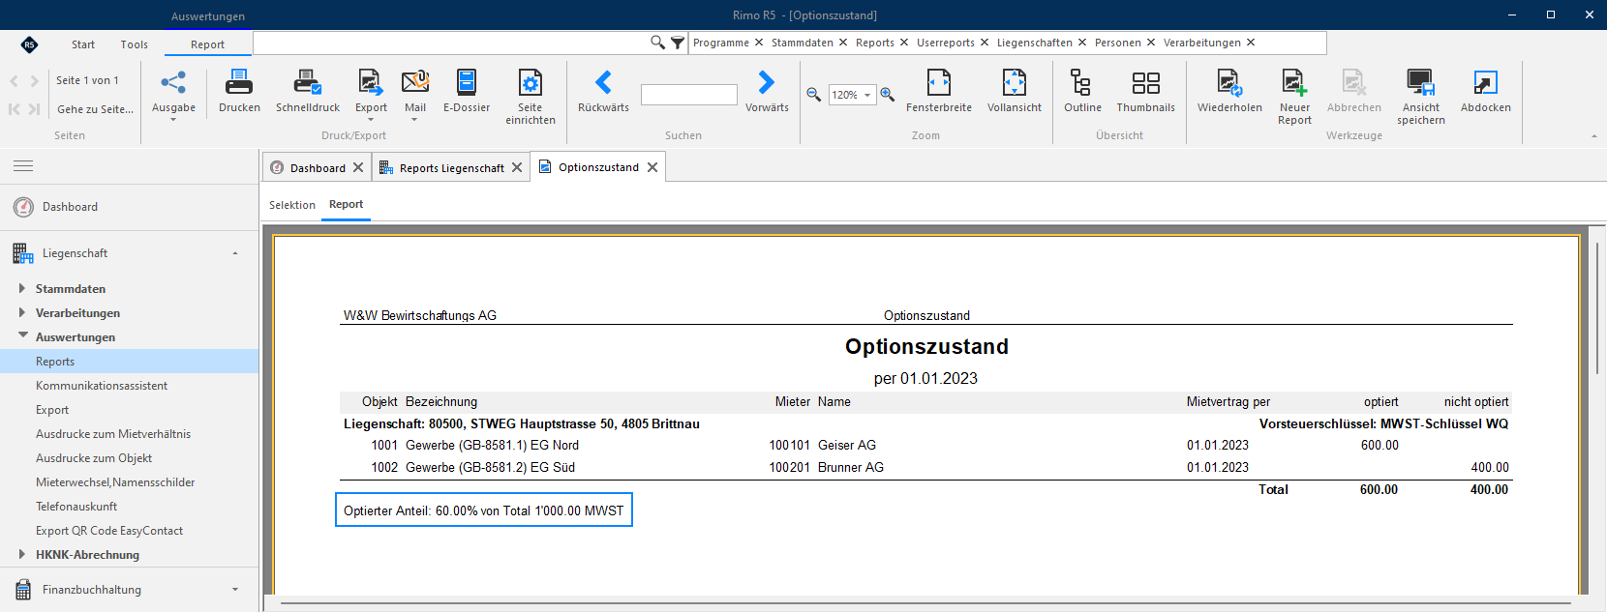1607x612 pixels.
Task: Open the Export option
Action: click(x=371, y=94)
